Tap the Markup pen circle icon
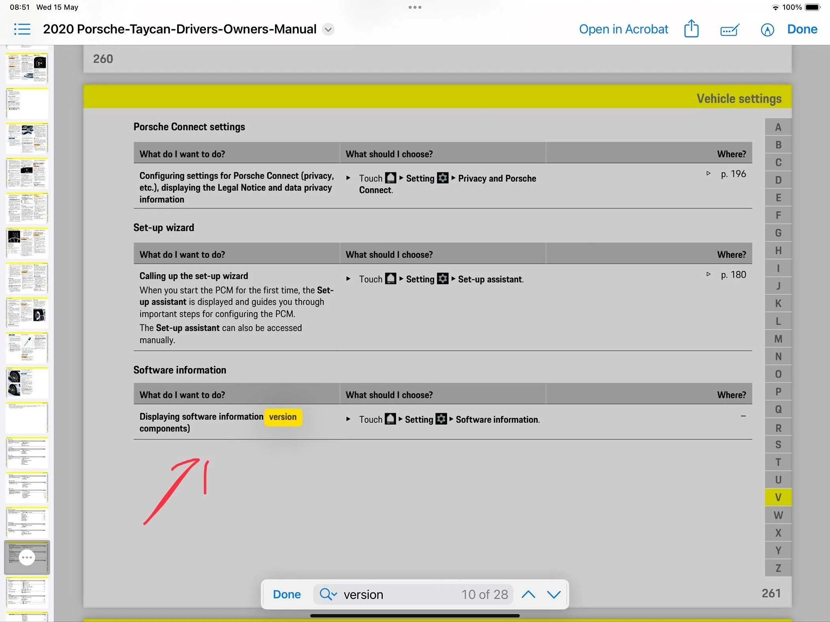 pyautogui.click(x=767, y=30)
